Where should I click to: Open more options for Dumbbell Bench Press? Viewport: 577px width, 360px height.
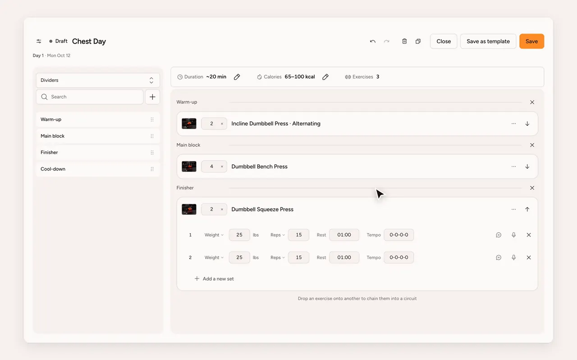(513, 166)
